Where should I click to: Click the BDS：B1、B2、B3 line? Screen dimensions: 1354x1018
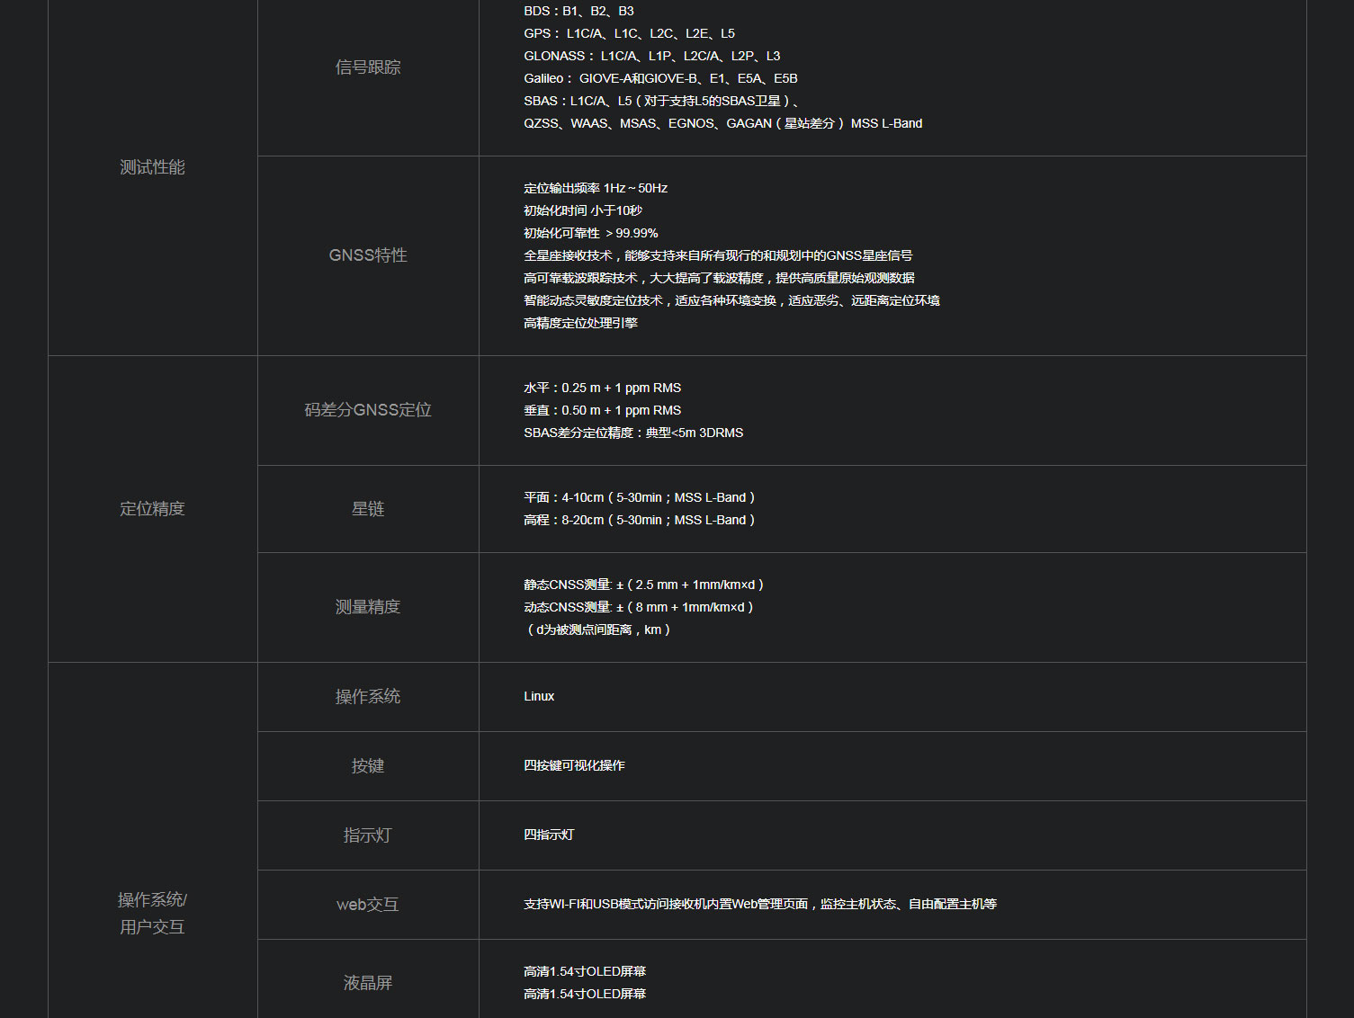click(578, 11)
